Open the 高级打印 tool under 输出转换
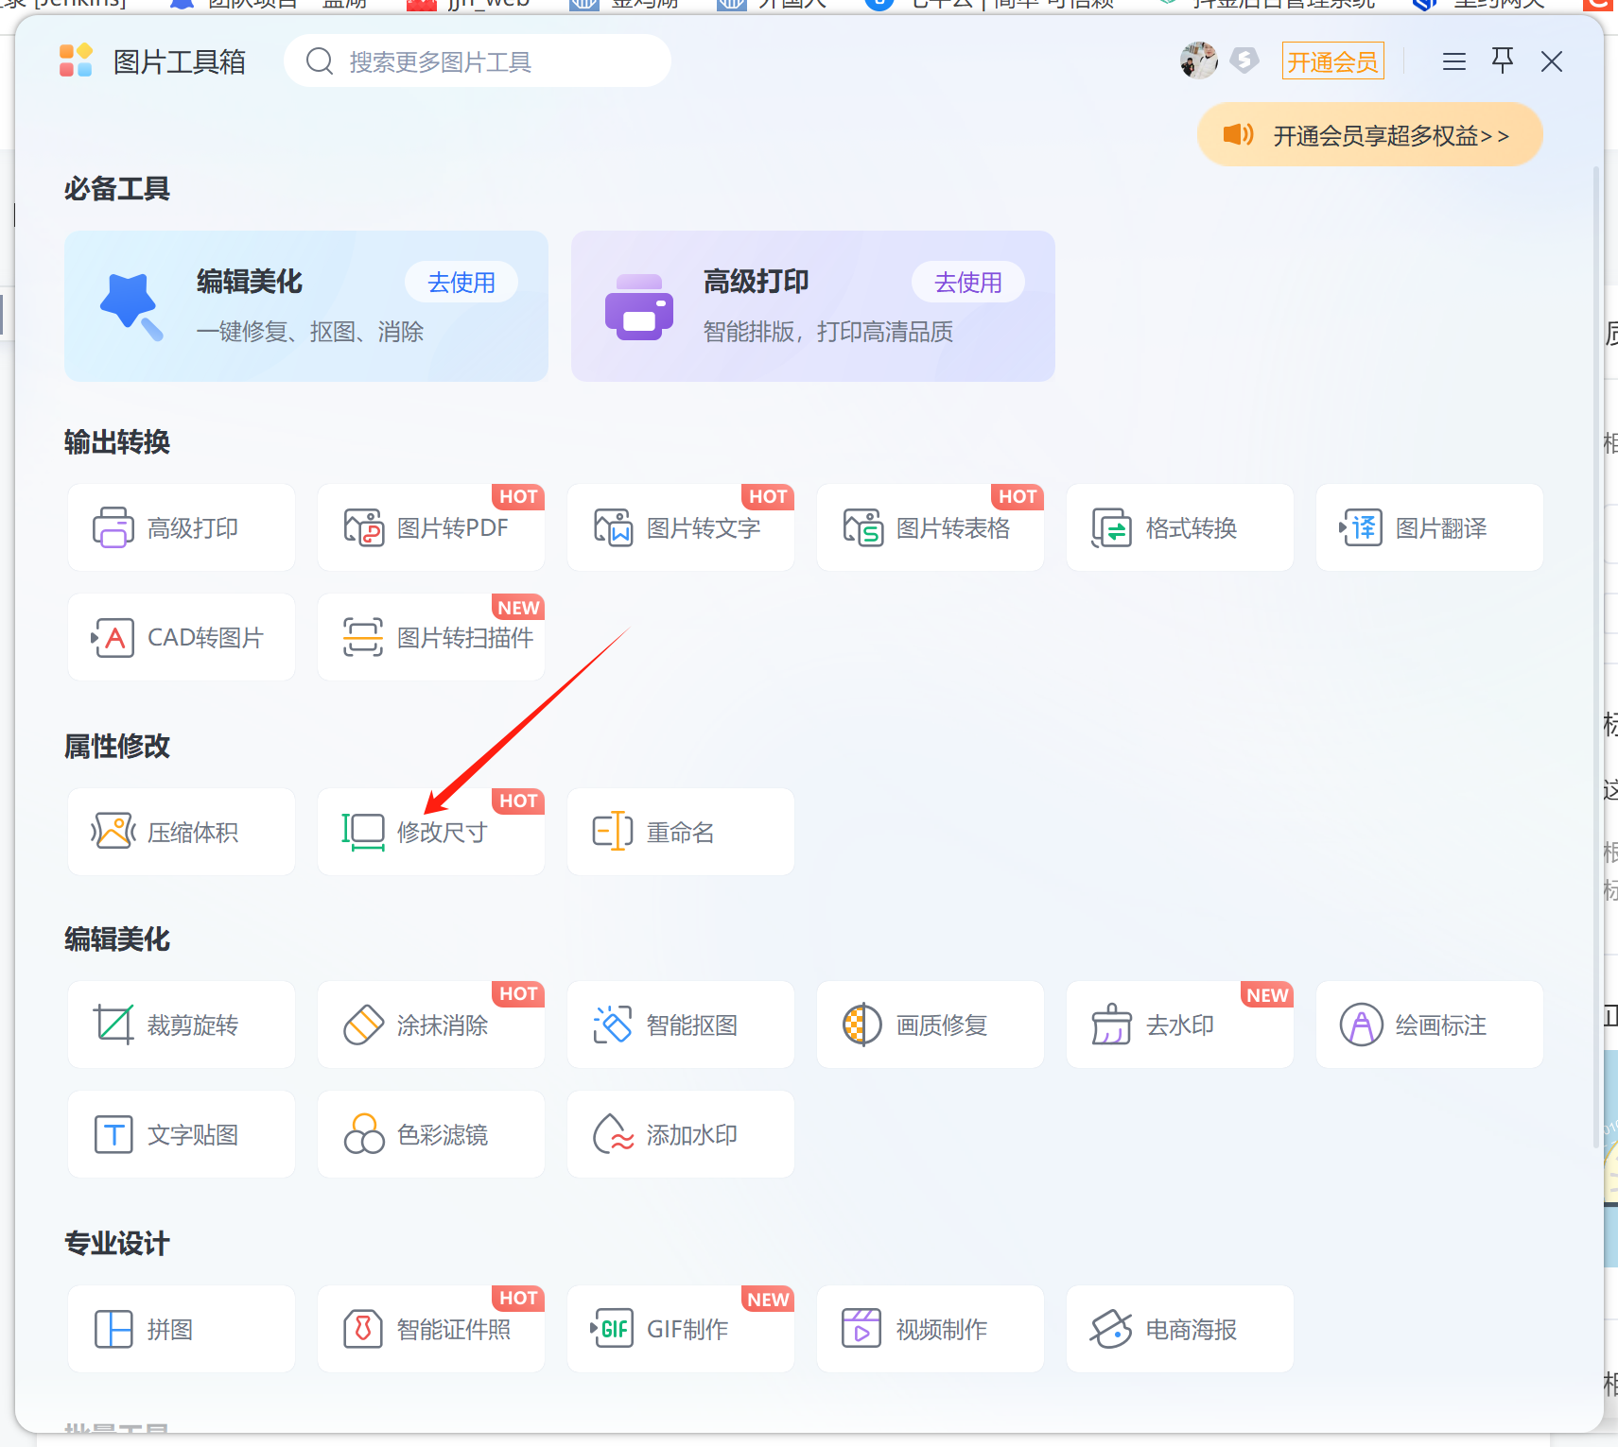The height and width of the screenshot is (1447, 1618). point(182,527)
